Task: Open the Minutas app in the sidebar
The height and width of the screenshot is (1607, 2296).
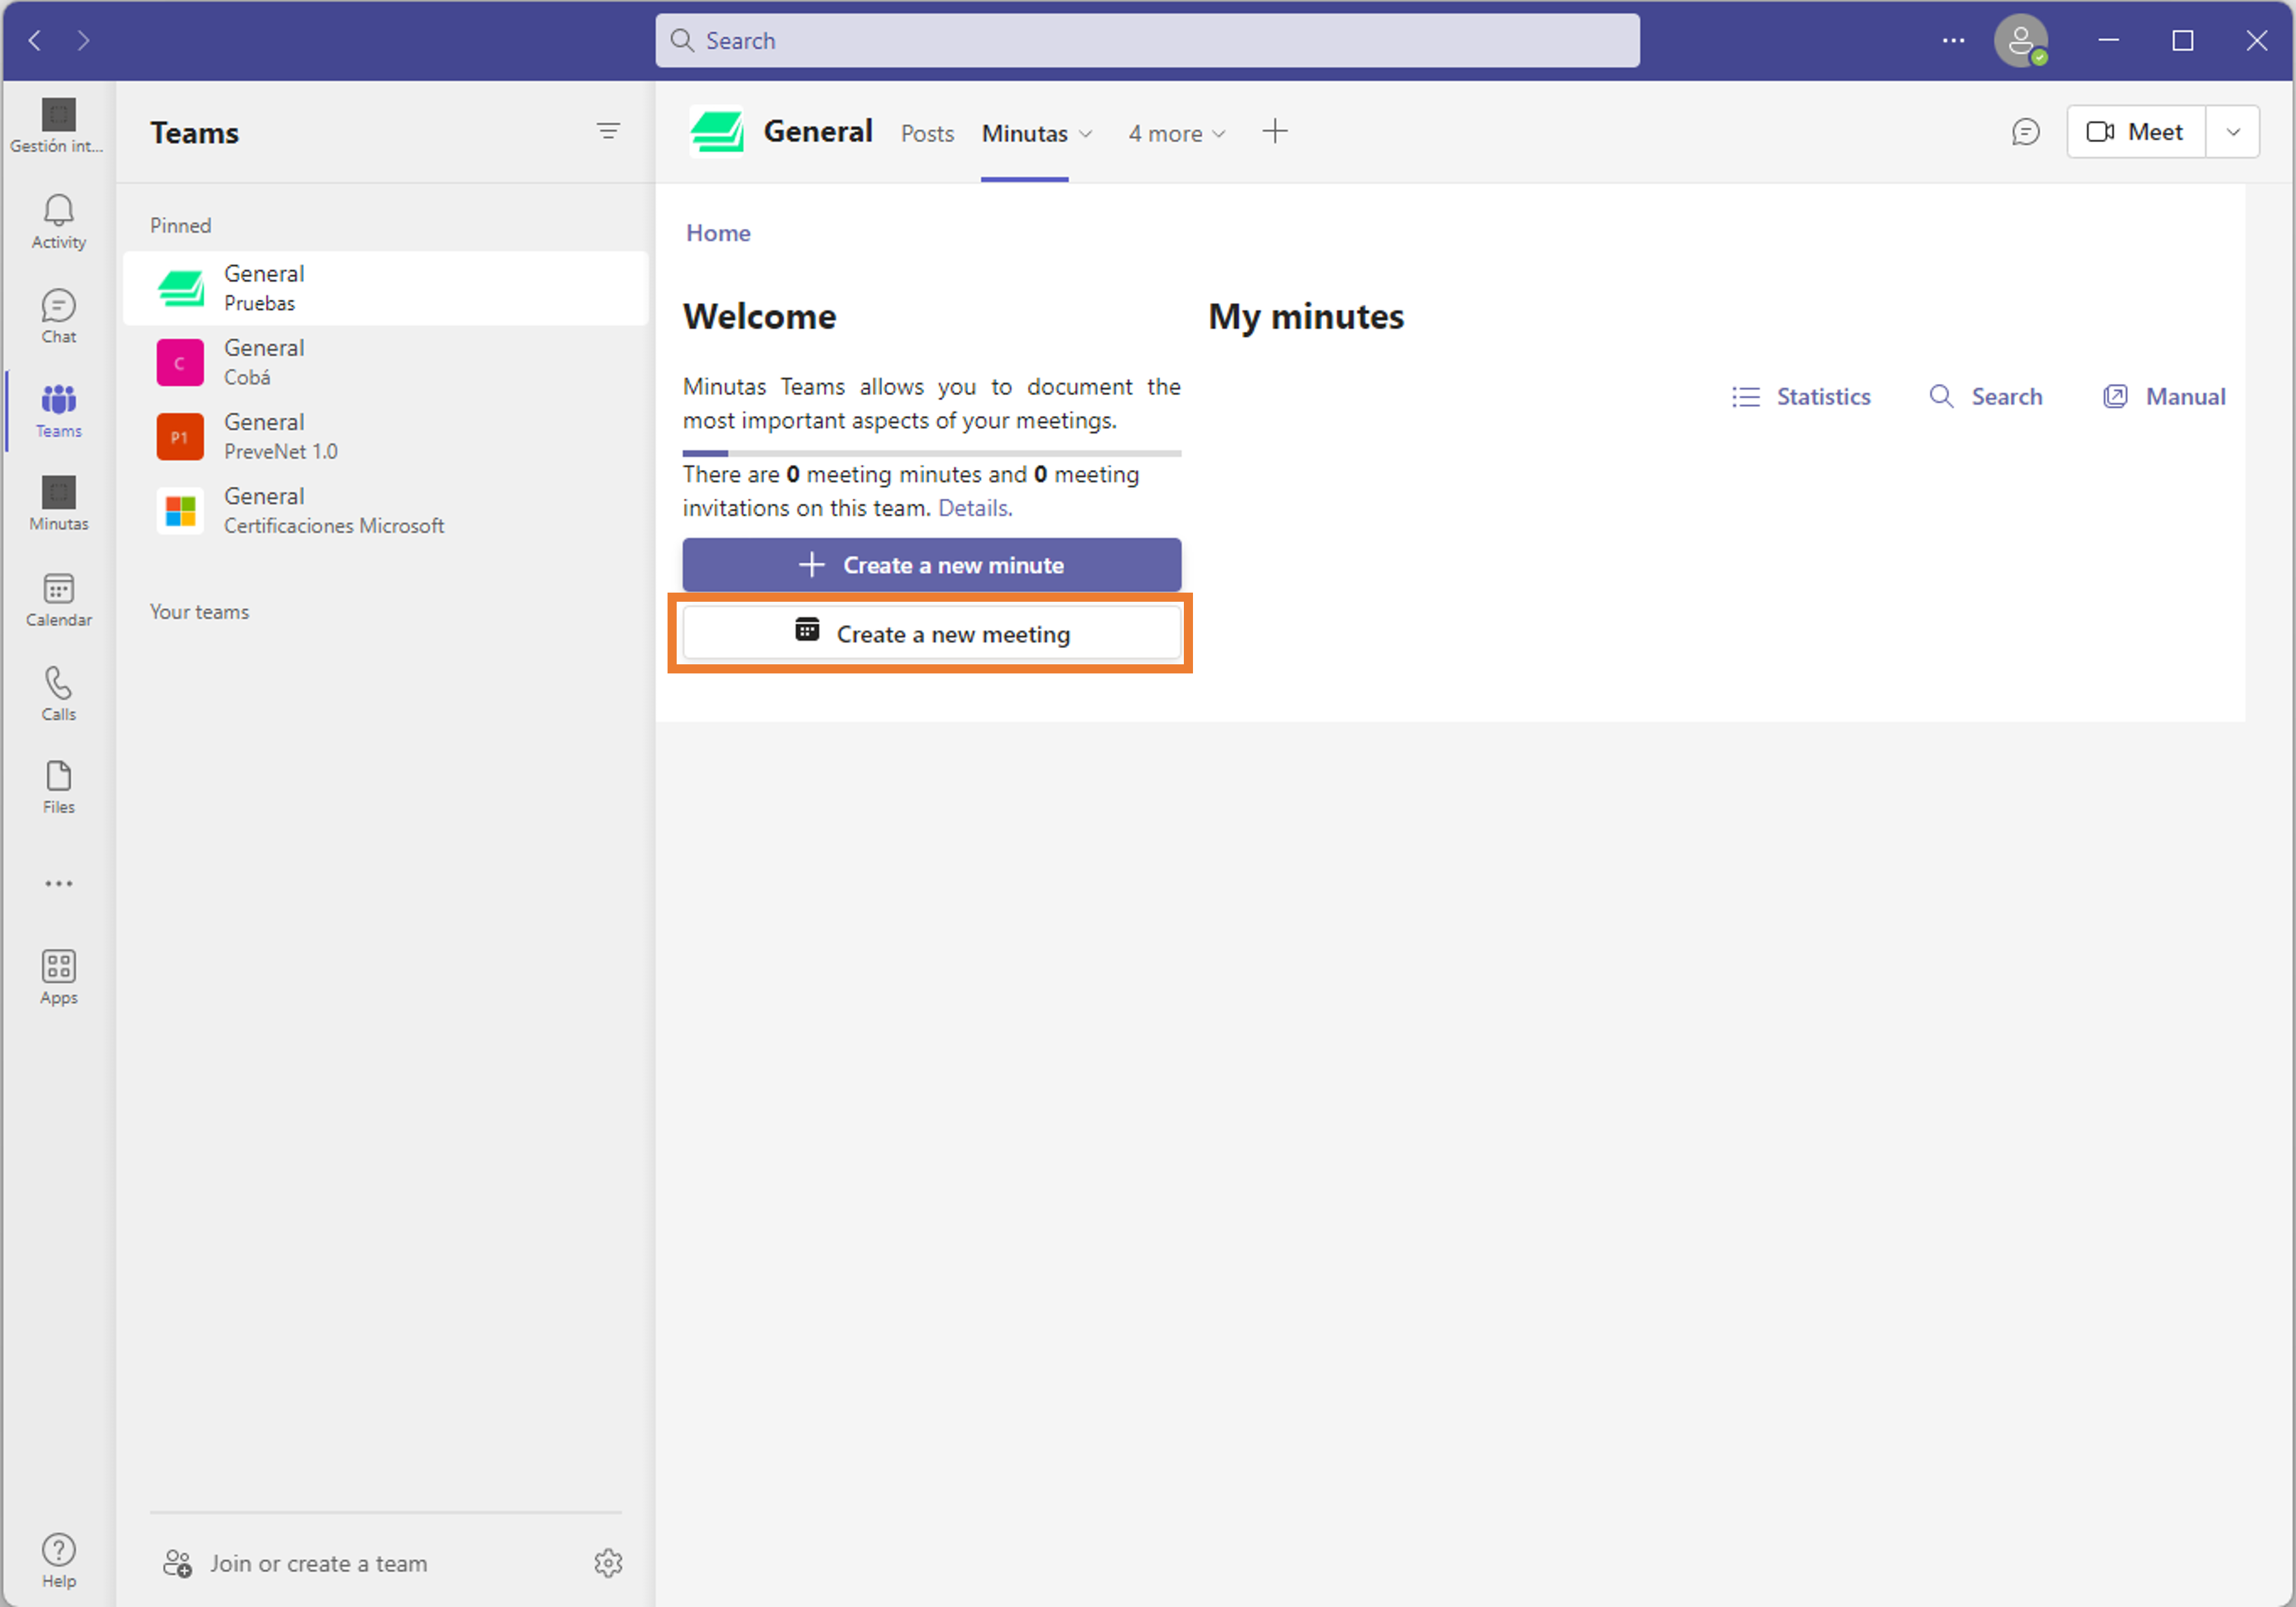Action: [58, 503]
